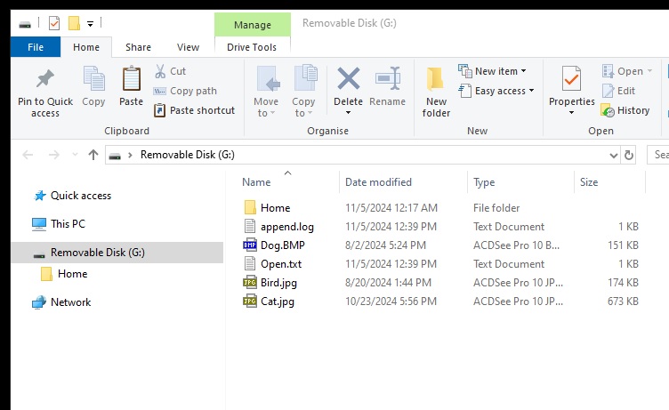This screenshot has height=410, width=669.
Task: Click the Delete X icon in the ribbon
Action: (348, 78)
